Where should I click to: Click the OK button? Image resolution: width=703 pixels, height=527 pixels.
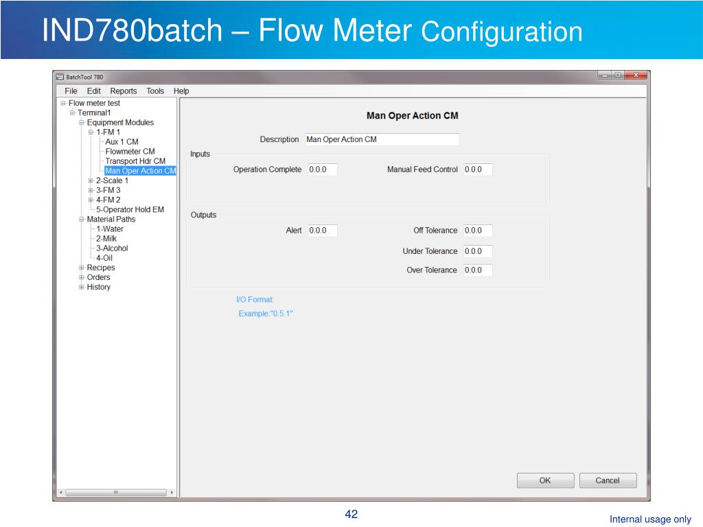pos(545,480)
